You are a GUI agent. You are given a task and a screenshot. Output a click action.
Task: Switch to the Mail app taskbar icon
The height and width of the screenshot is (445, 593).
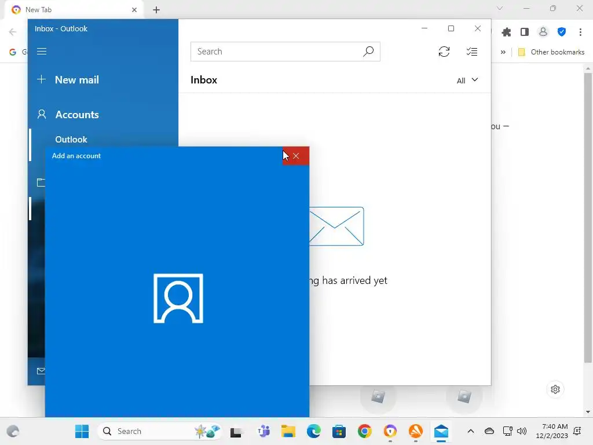pos(441,431)
